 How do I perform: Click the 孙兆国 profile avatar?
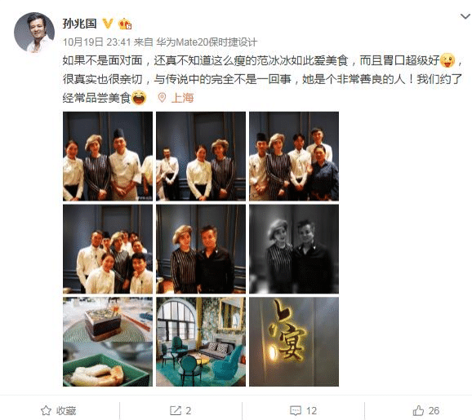(34, 33)
